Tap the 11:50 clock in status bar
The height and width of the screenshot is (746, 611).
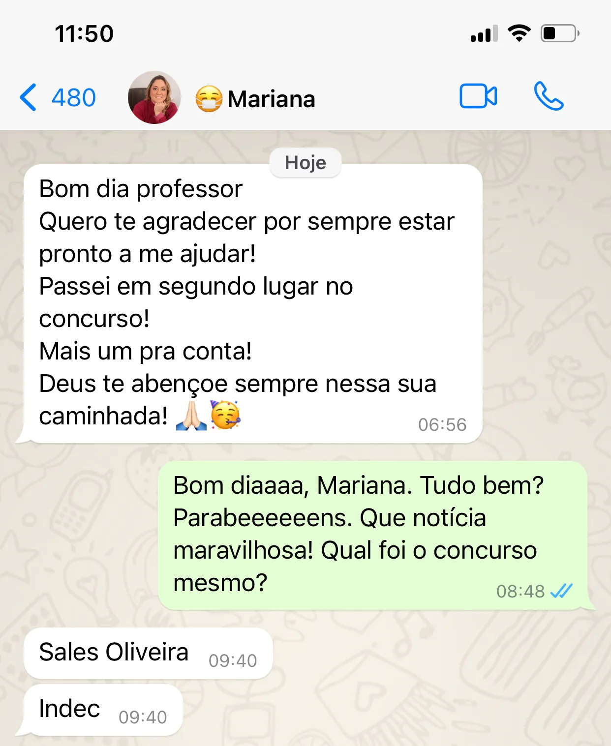point(84,34)
